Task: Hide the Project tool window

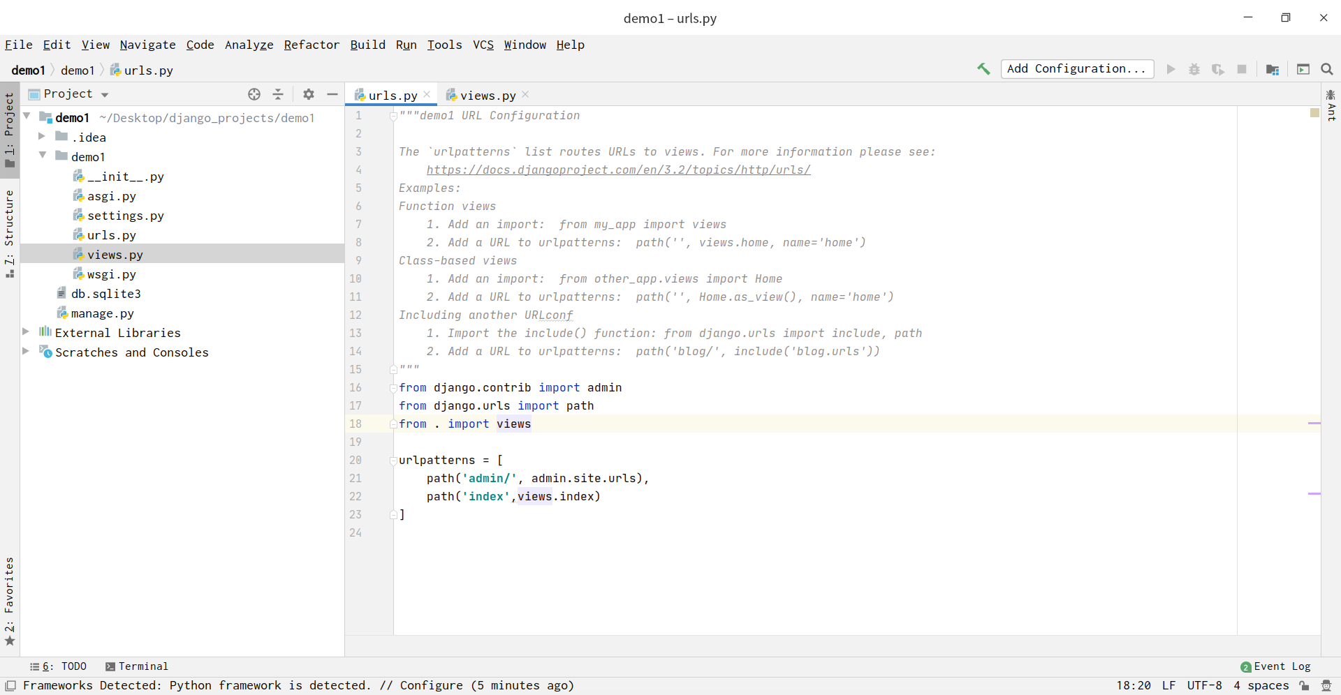Action: click(332, 94)
